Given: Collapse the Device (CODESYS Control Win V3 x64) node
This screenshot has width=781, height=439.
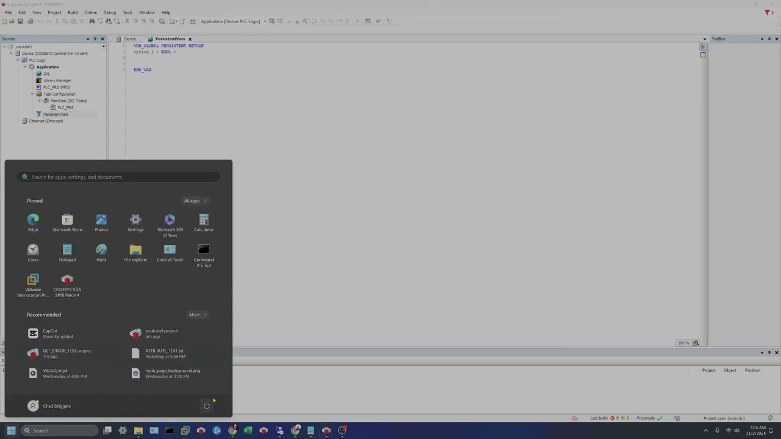Looking at the screenshot, I should click(10, 54).
